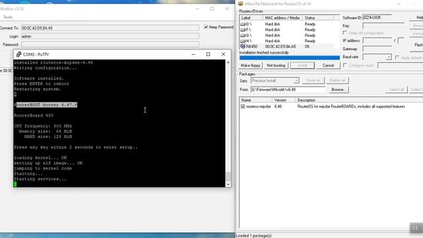Click the From path field with G:\Firmware
The height and width of the screenshot is (238, 423).
[x=288, y=90]
